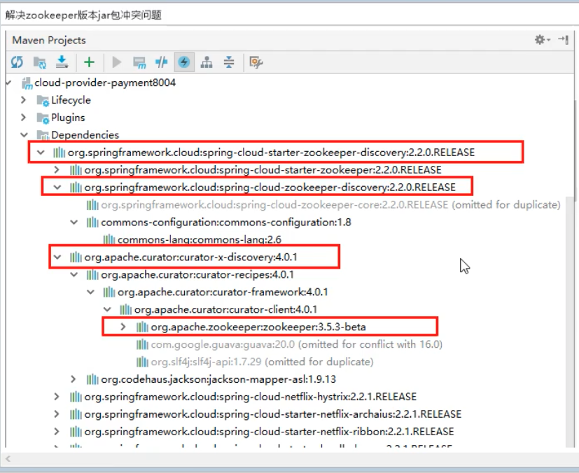579x473 pixels.
Task: Collapse all tree nodes using toolbar icon
Action: click(x=229, y=62)
